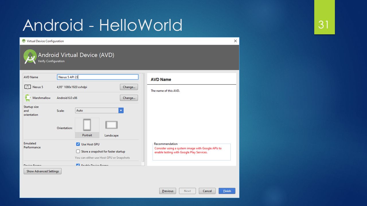
Task: Click the slide number 31 badge
Action: [324, 17]
